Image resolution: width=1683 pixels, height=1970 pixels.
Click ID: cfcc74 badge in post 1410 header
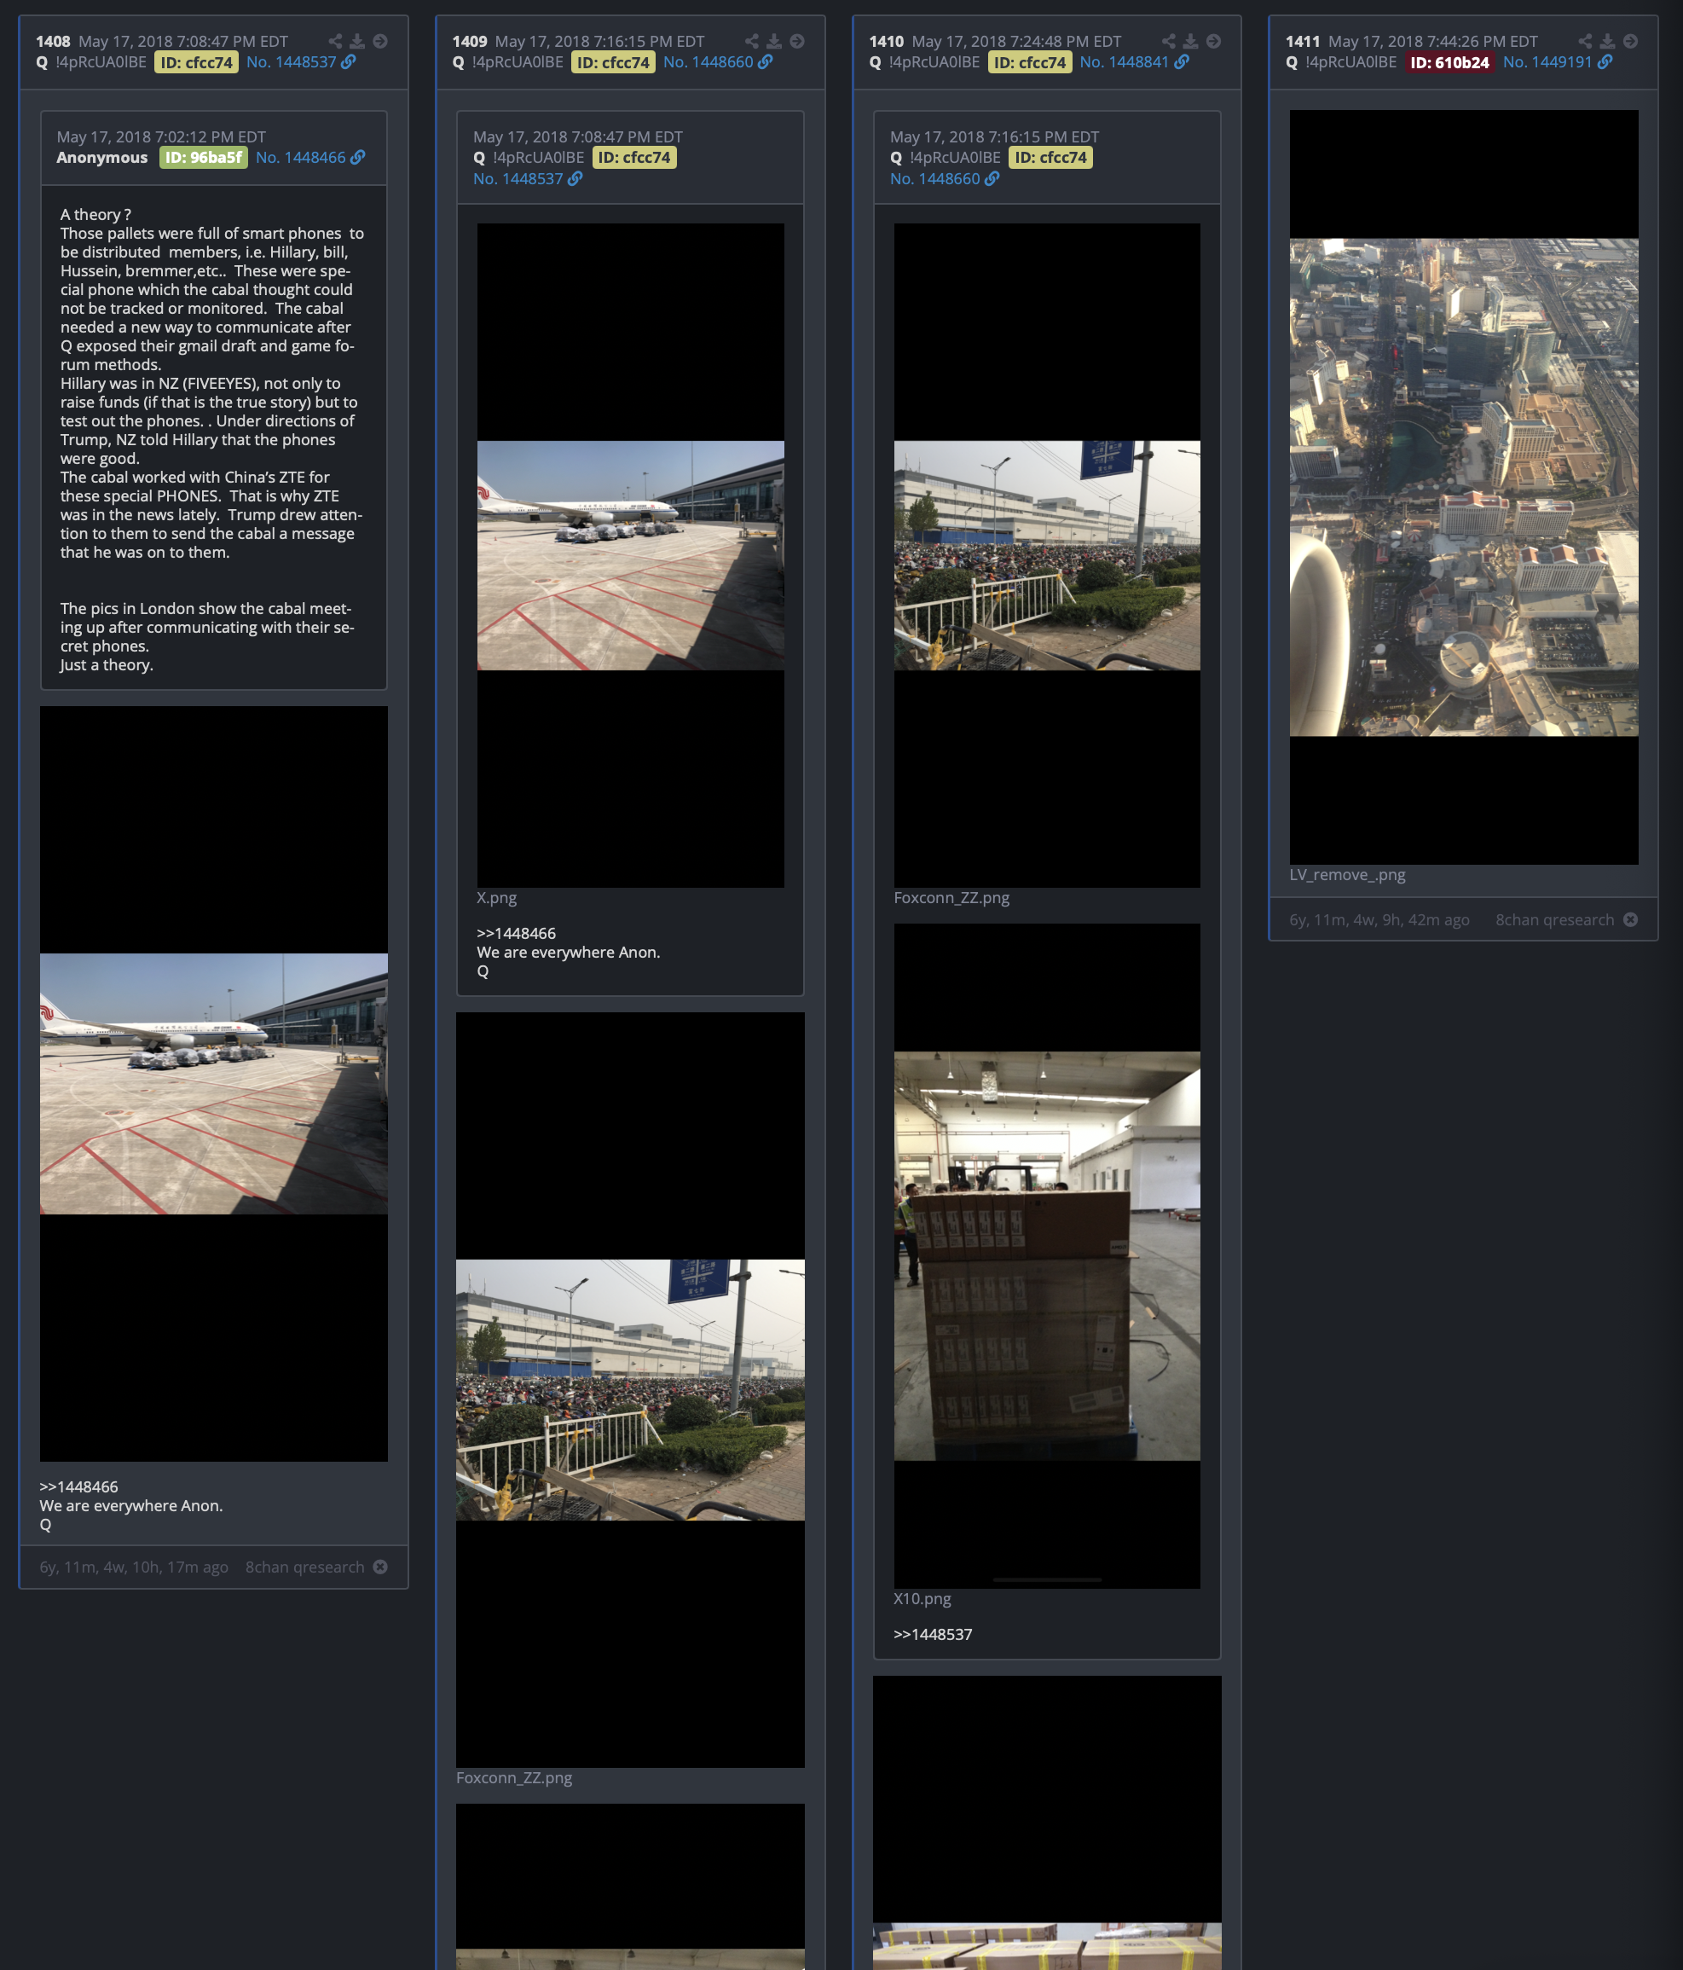(x=1030, y=63)
